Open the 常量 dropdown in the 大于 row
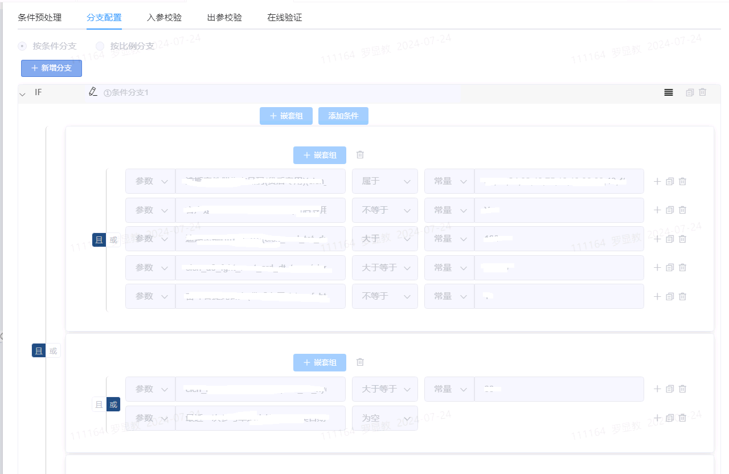Screen dimensions: 729x474 [449, 239]
